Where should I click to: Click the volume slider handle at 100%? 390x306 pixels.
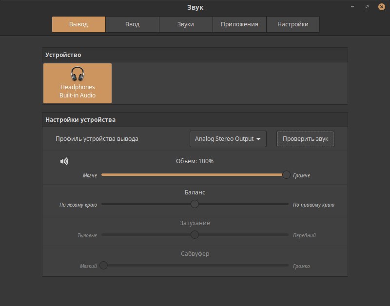(286, 175)
